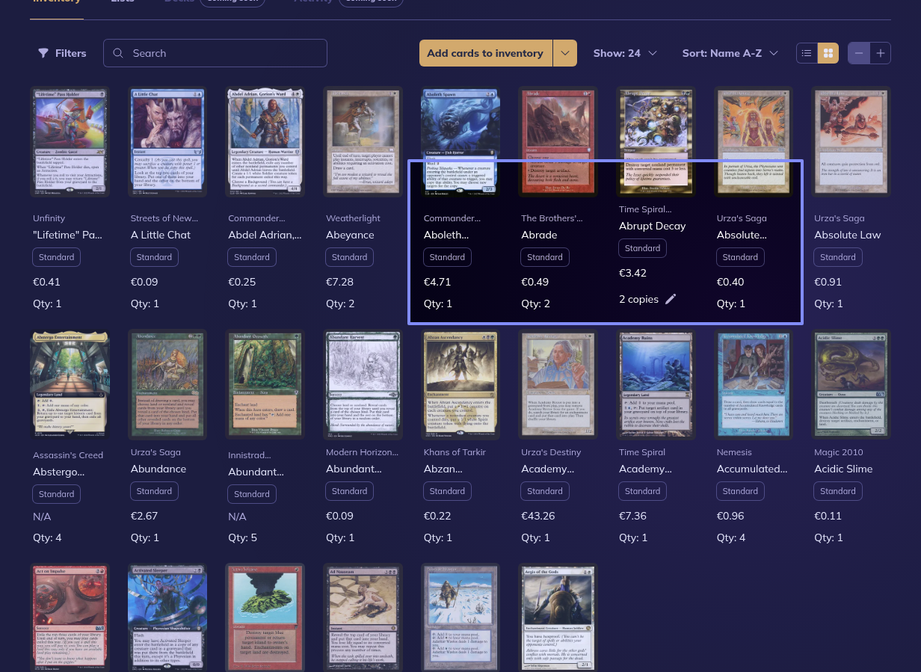This screenshot has height=672, width=921.
Task: Open the Academy Rector card image
Action: pyautogui.click(x=558, y=385)
